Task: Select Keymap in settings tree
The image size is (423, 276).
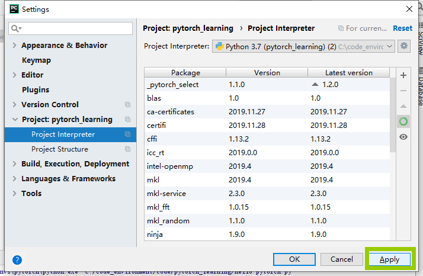Action: 36,60
